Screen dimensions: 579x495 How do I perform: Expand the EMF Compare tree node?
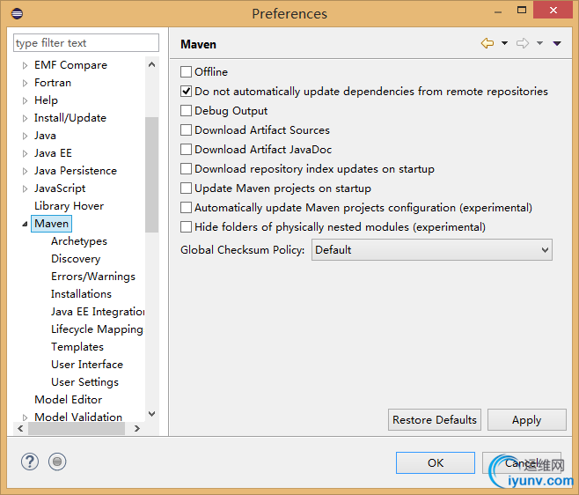coord(25,65)
